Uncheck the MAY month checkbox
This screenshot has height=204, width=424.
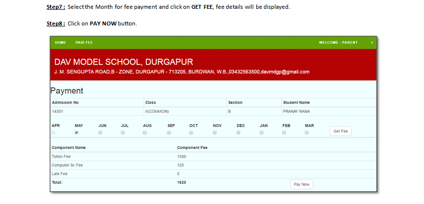point(77,133)
